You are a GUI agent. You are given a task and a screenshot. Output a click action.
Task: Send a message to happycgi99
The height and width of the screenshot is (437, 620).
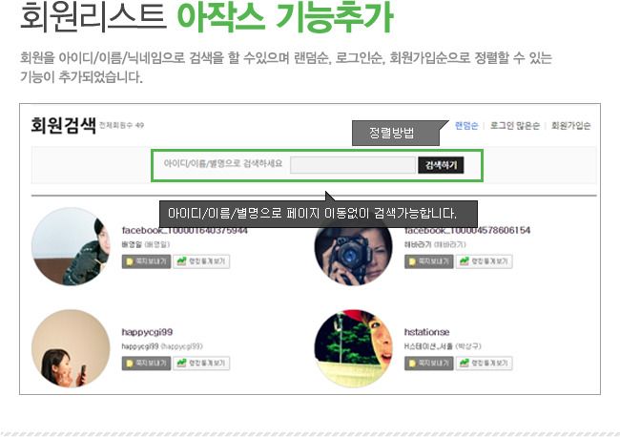146,363
